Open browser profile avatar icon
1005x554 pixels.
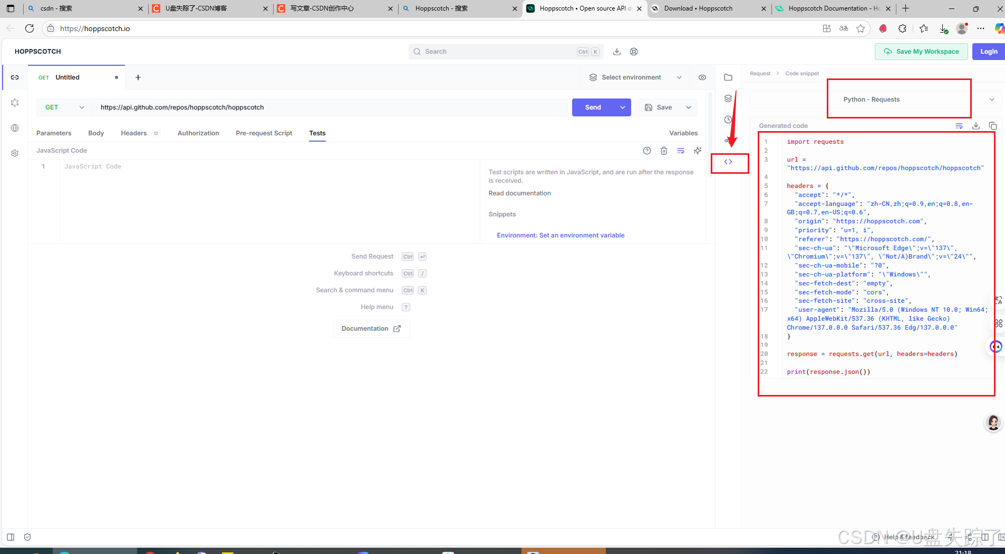click(x=962, y=28)
